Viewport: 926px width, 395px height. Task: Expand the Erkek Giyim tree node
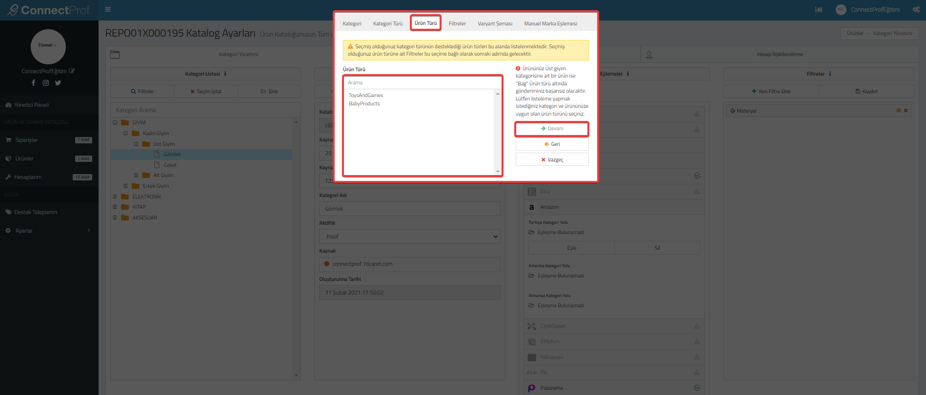click(125, 186)
